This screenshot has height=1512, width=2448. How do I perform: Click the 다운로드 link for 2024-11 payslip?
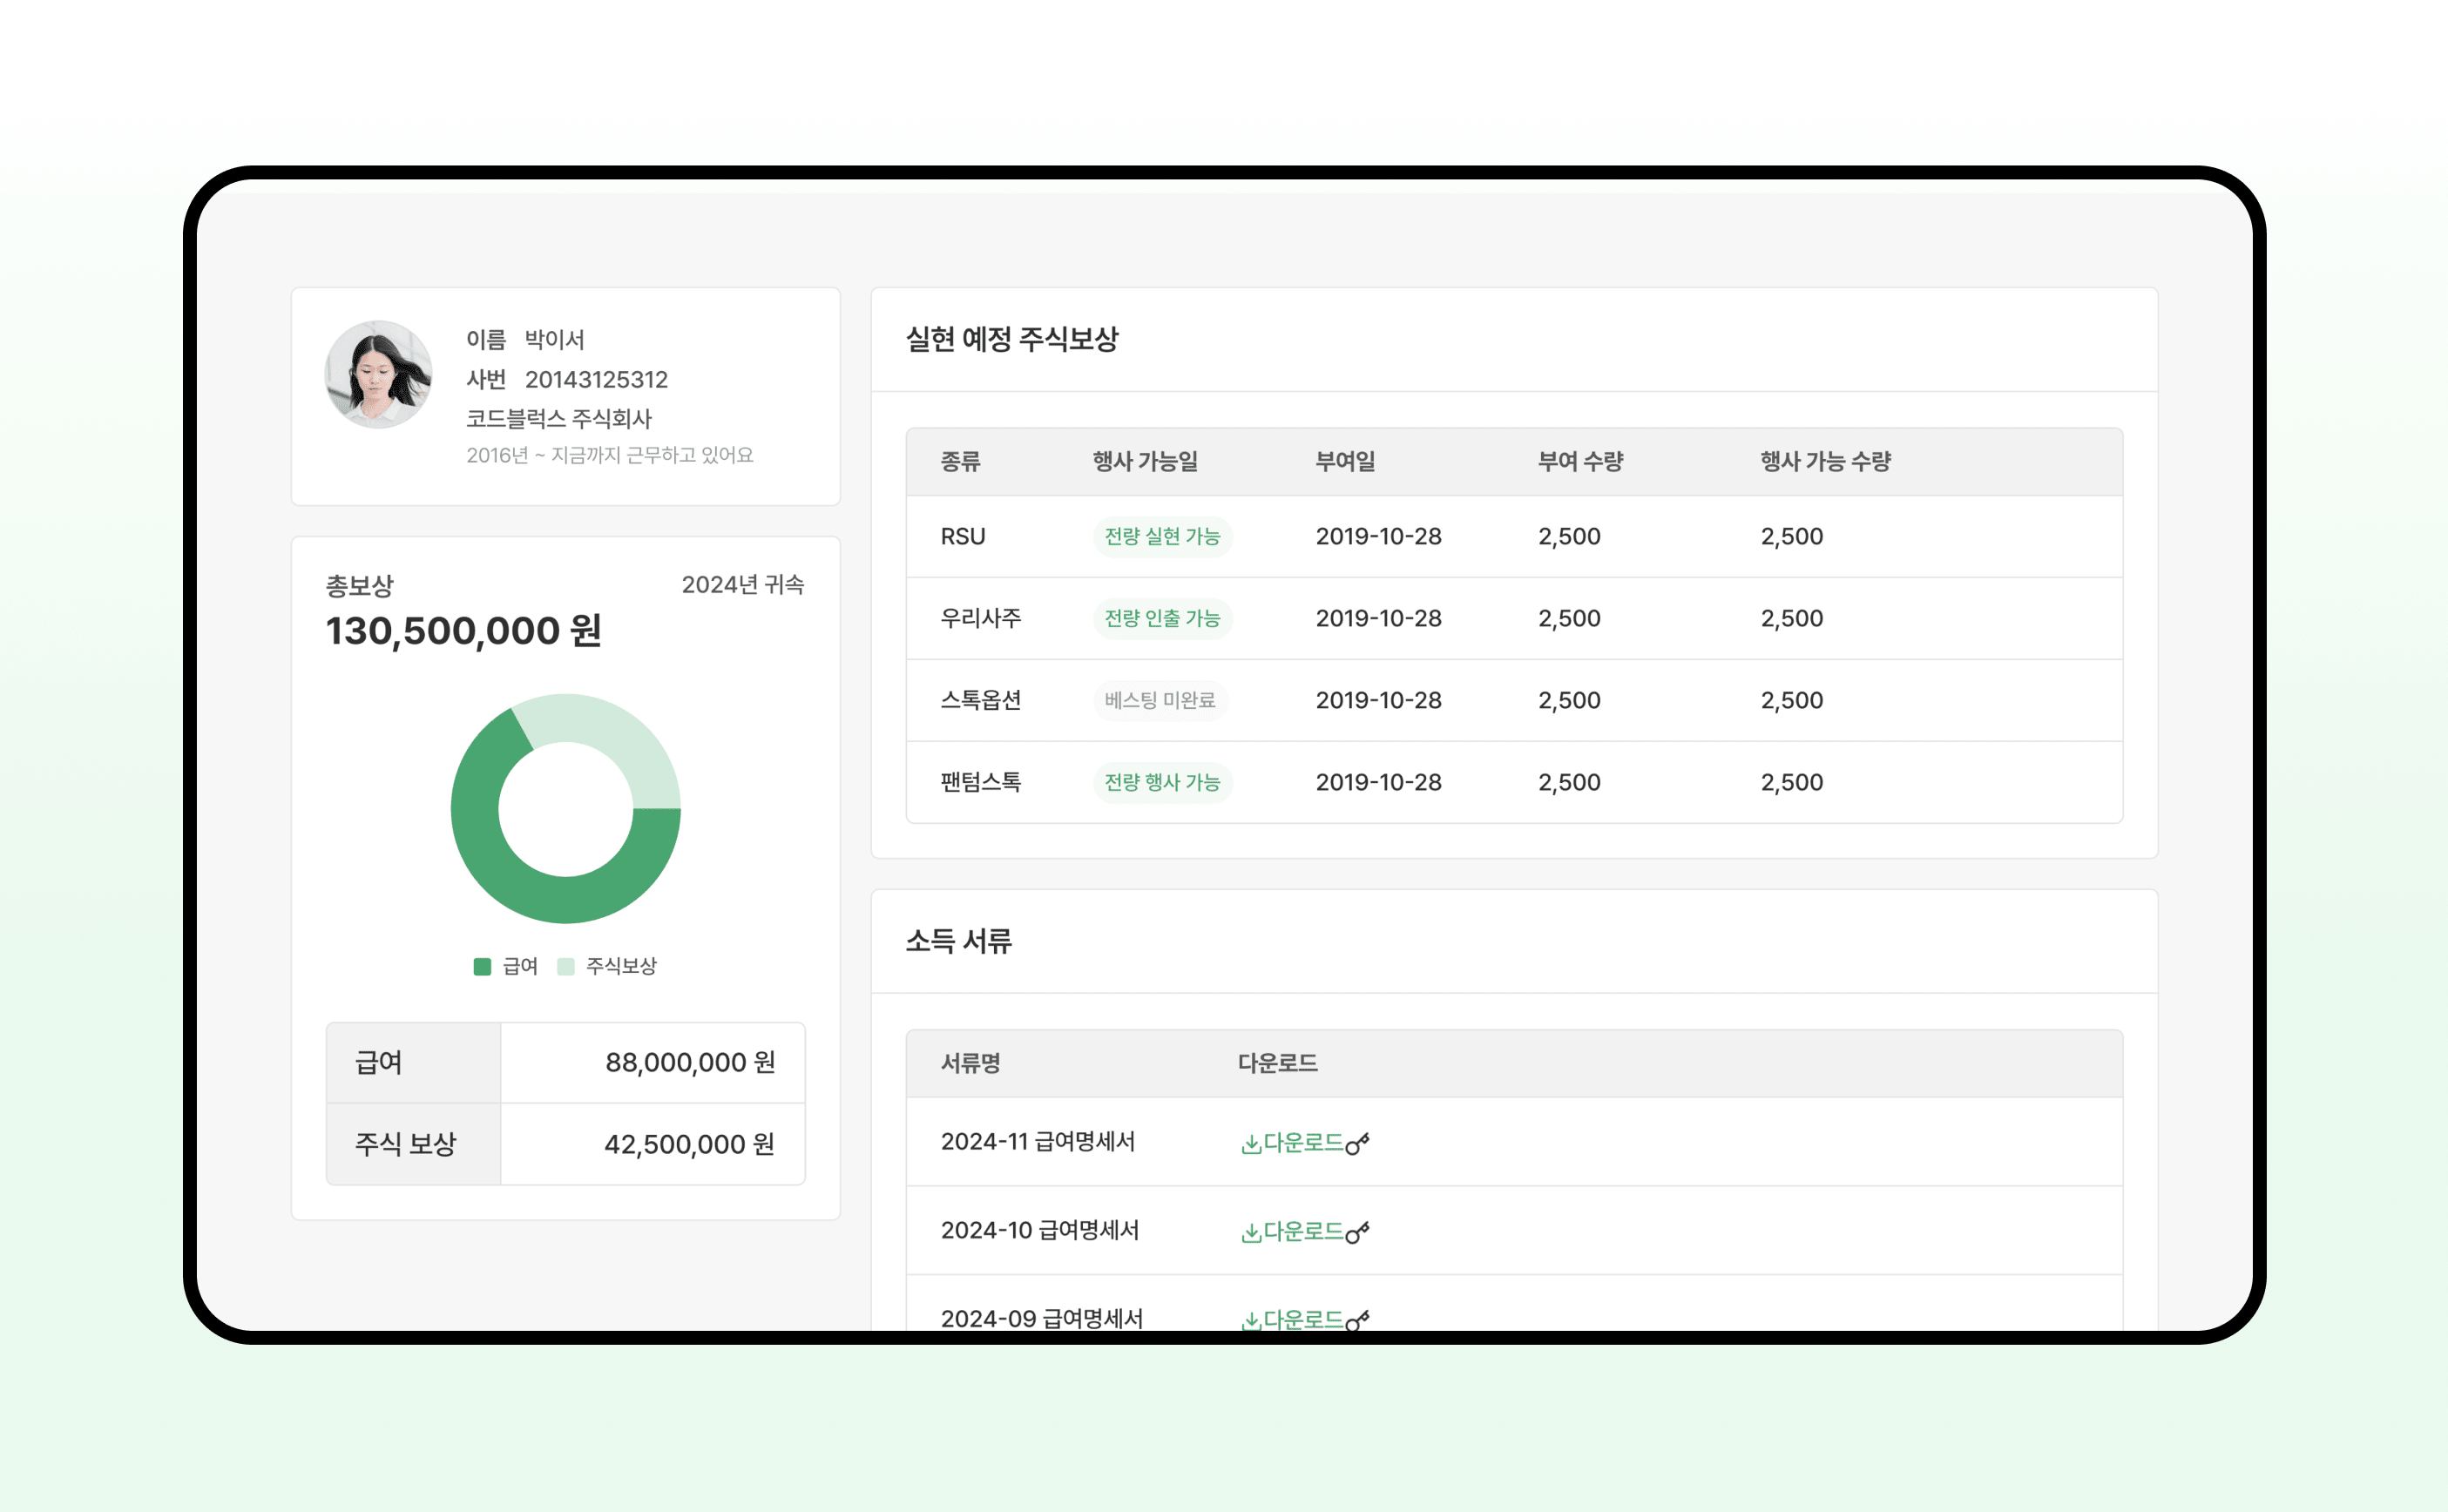pos(1303,1142)
